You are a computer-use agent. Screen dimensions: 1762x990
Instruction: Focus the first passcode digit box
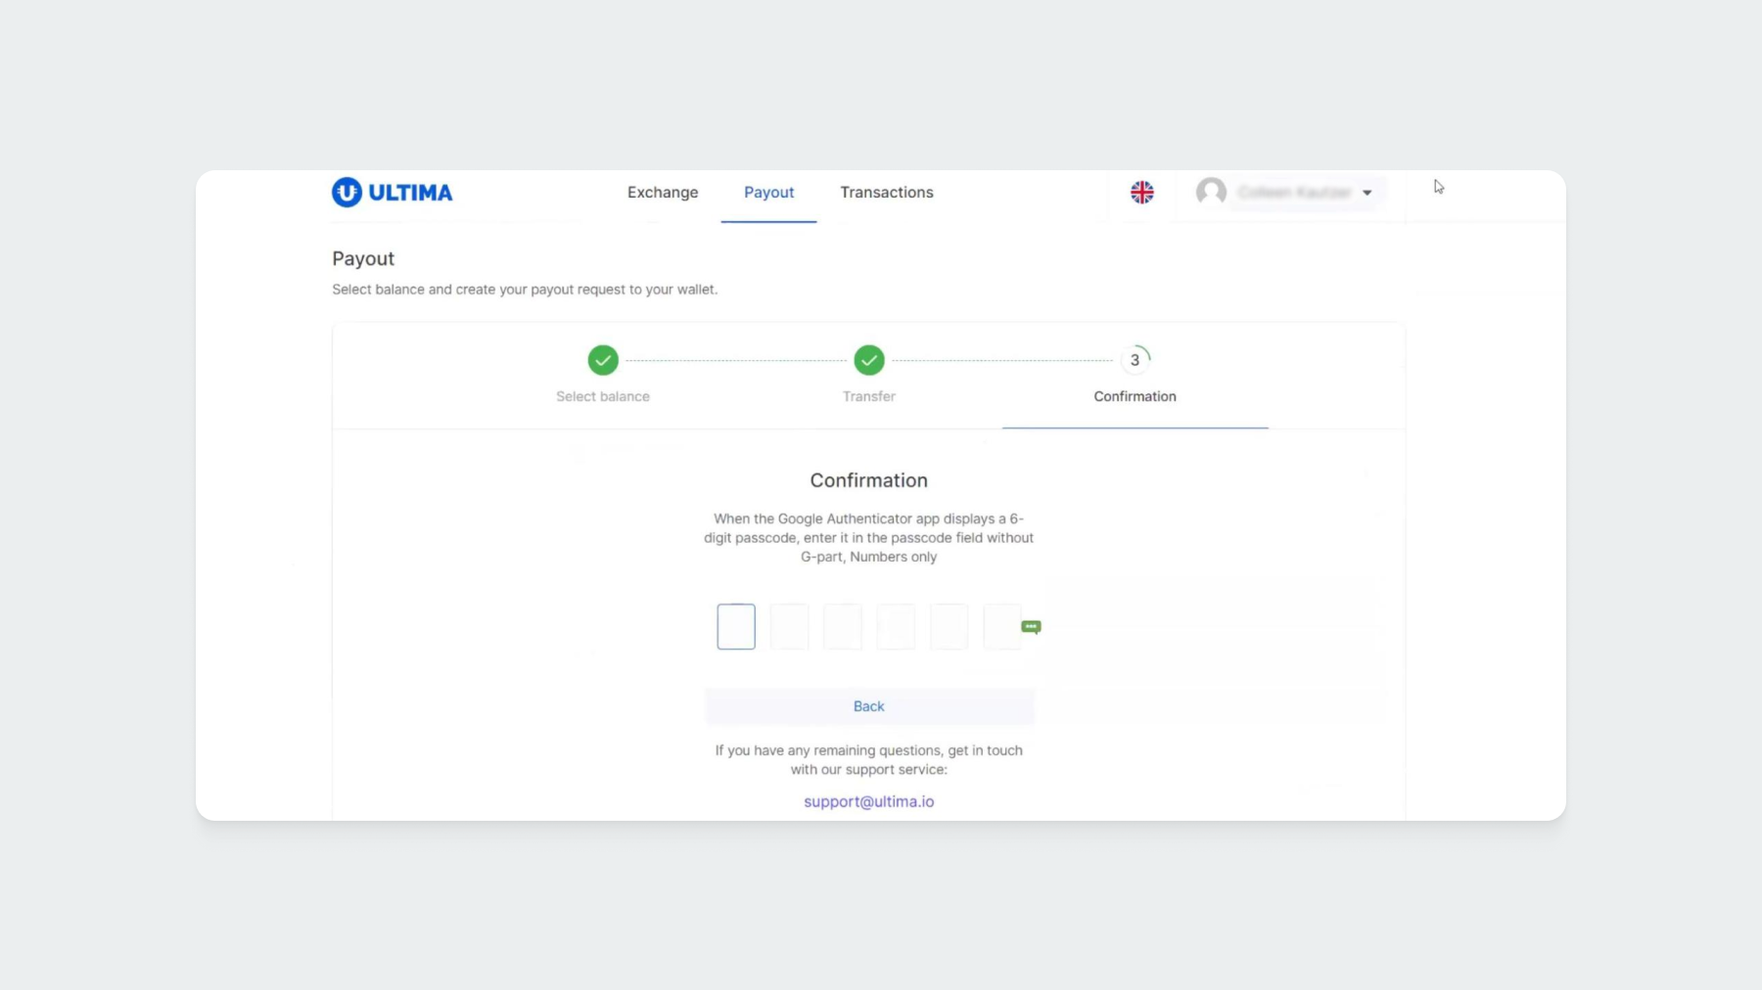[736, 626]
